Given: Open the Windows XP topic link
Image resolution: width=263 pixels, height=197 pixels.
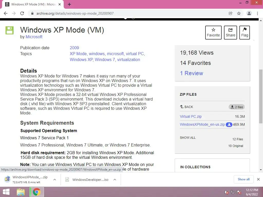Looking at the screenshot, I should pyautogui.click(x=81, y=60).
